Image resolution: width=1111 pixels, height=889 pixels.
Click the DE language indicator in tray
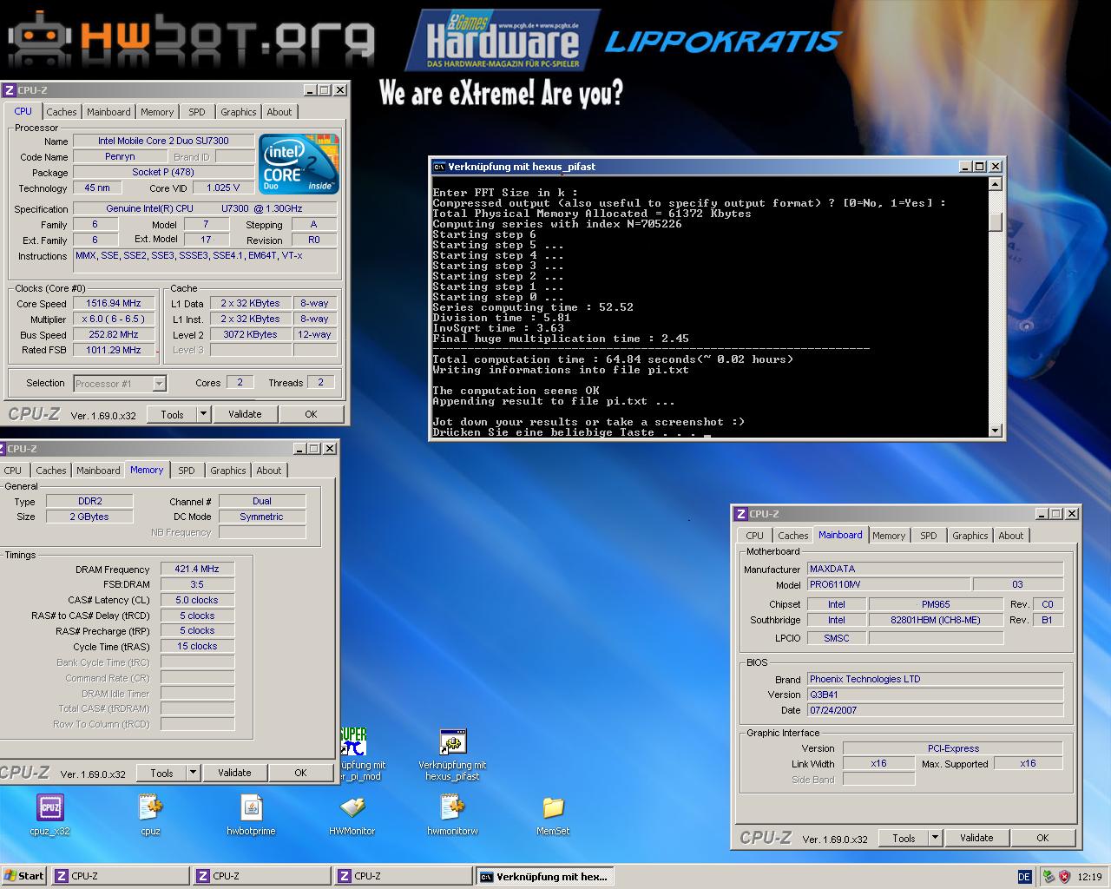pos(1024,877)
